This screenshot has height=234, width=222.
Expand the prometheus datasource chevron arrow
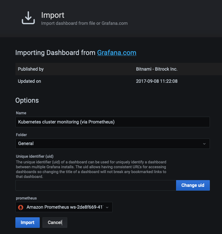pos(107,207)
